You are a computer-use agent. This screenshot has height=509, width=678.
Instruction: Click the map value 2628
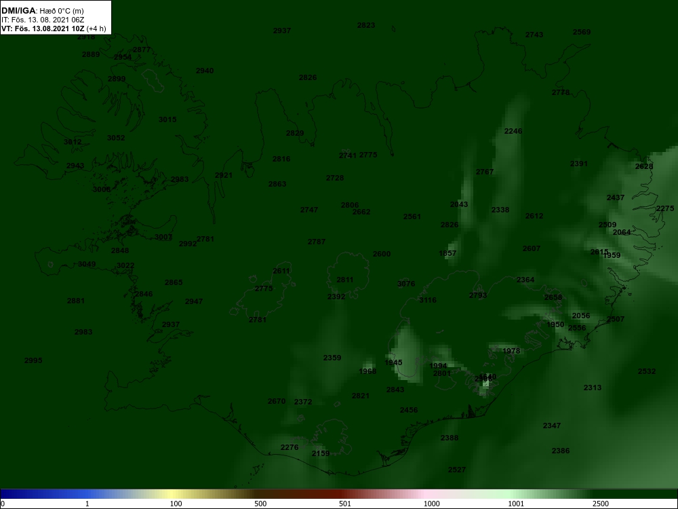point(644,166)
